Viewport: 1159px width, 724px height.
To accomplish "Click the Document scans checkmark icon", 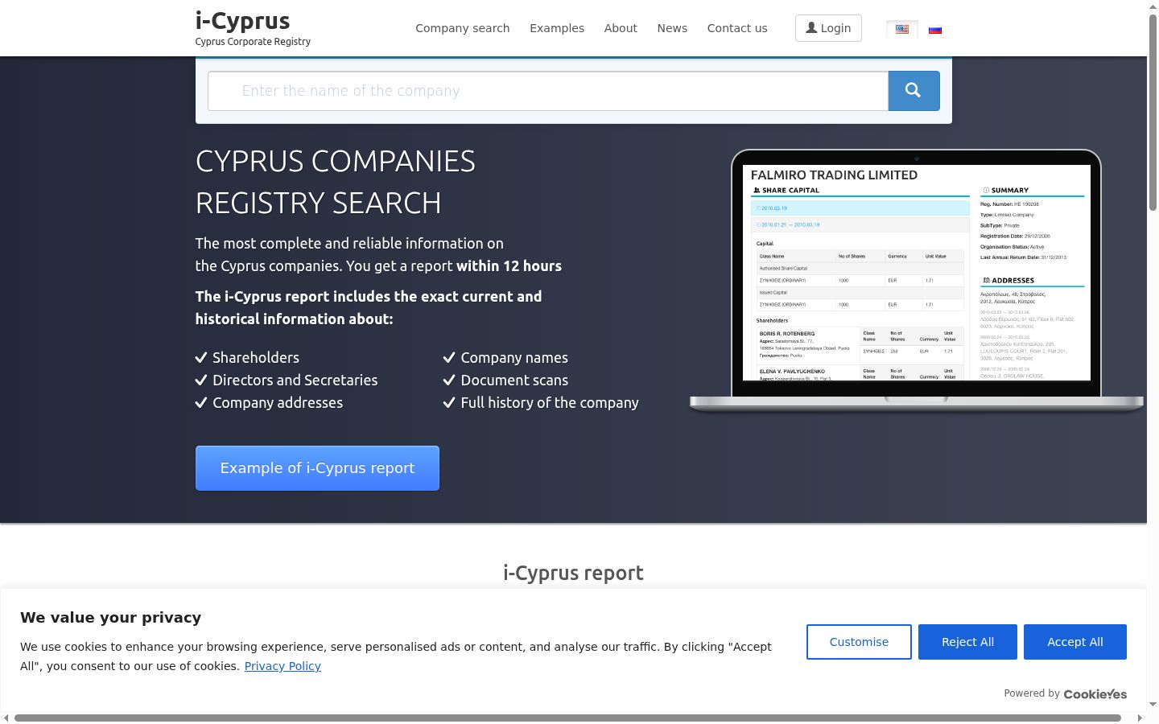I will pos(449,381).
